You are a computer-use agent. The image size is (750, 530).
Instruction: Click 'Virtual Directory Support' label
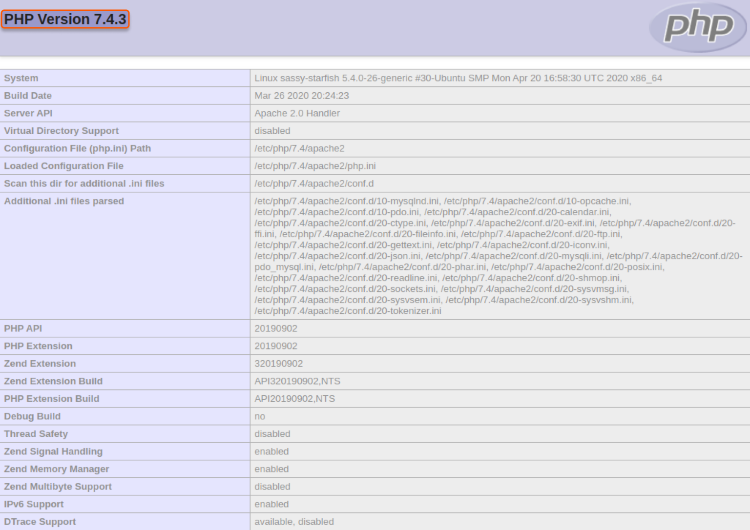[x=62, y=131]
